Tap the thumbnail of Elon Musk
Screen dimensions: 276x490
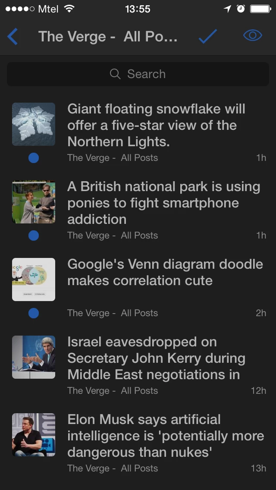tap(33, 434)
